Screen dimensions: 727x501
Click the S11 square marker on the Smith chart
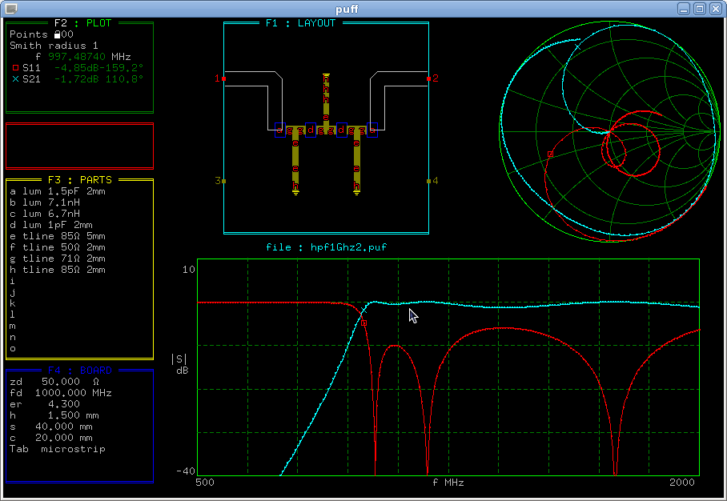[x=550, y=154]
